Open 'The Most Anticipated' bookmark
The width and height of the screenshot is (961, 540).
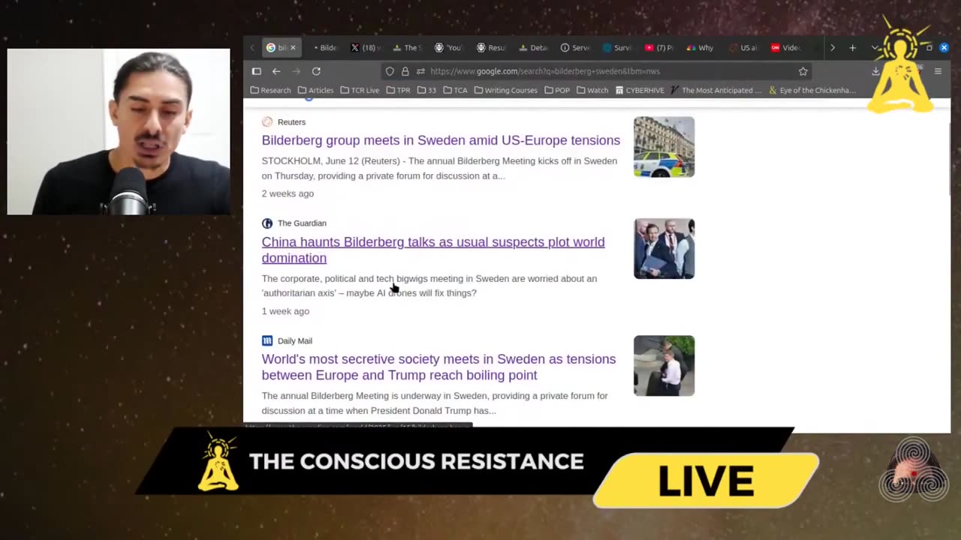(716, 90)
